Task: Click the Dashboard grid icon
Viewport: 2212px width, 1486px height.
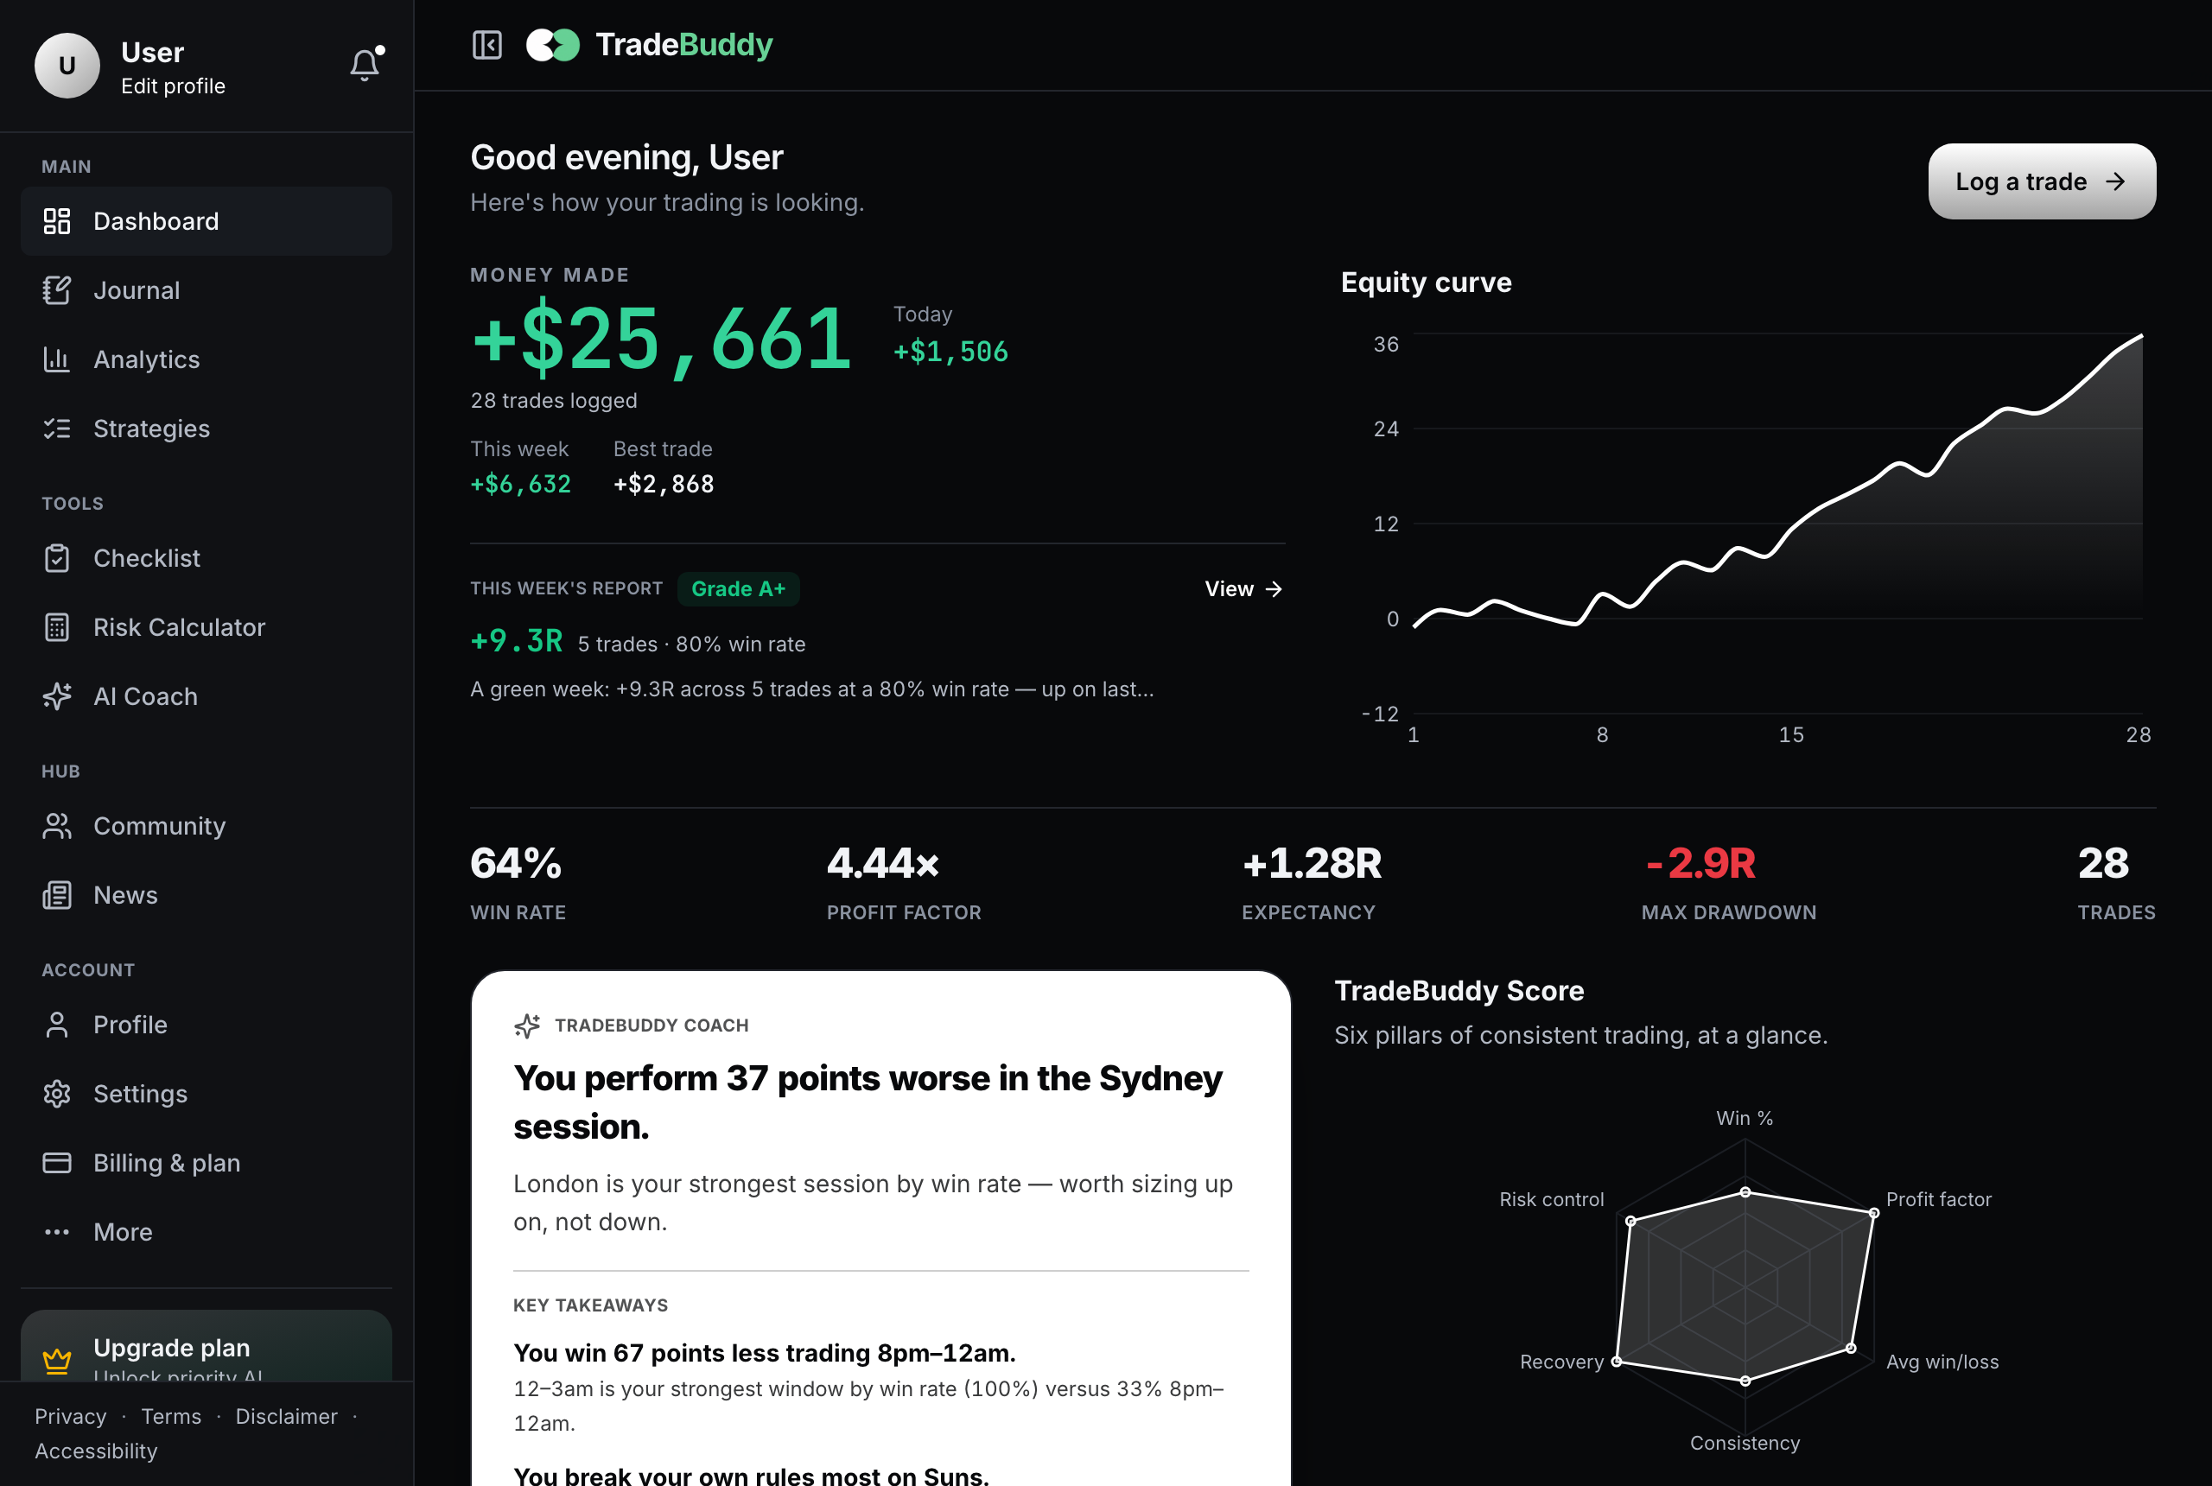Action: [57, 221]
